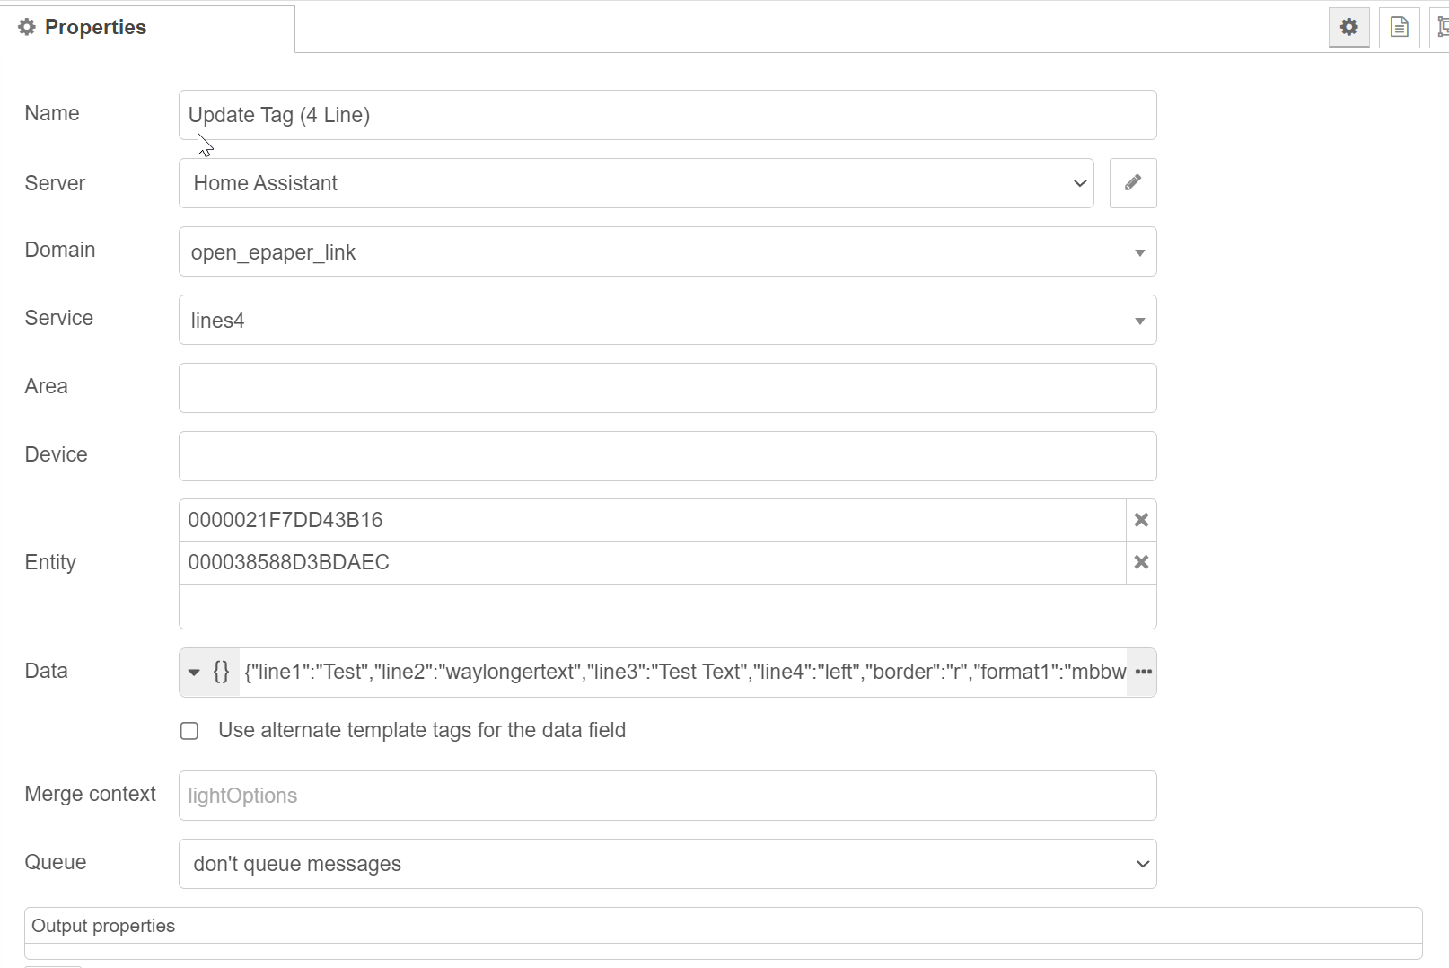Open the appearance icon at far right
This screenshot has height=968, width=1449.
1442,27
